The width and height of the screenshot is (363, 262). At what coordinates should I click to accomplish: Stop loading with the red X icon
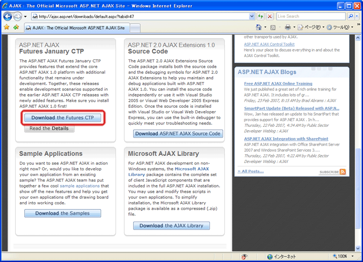pyautogui.click(x=270, y=16)
